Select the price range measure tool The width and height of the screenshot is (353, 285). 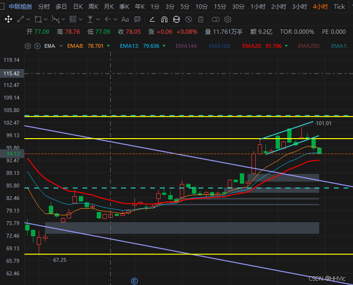click(90, 19)
